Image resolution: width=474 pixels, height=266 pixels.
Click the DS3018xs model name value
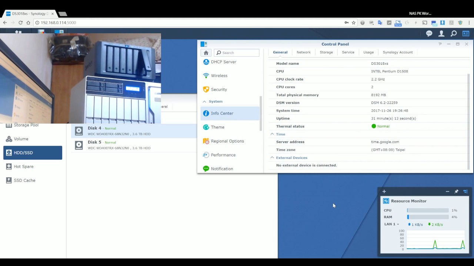pos(380,64)
